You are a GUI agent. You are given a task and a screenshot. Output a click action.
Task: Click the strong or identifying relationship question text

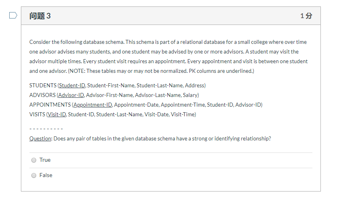(x=162, y=138)
